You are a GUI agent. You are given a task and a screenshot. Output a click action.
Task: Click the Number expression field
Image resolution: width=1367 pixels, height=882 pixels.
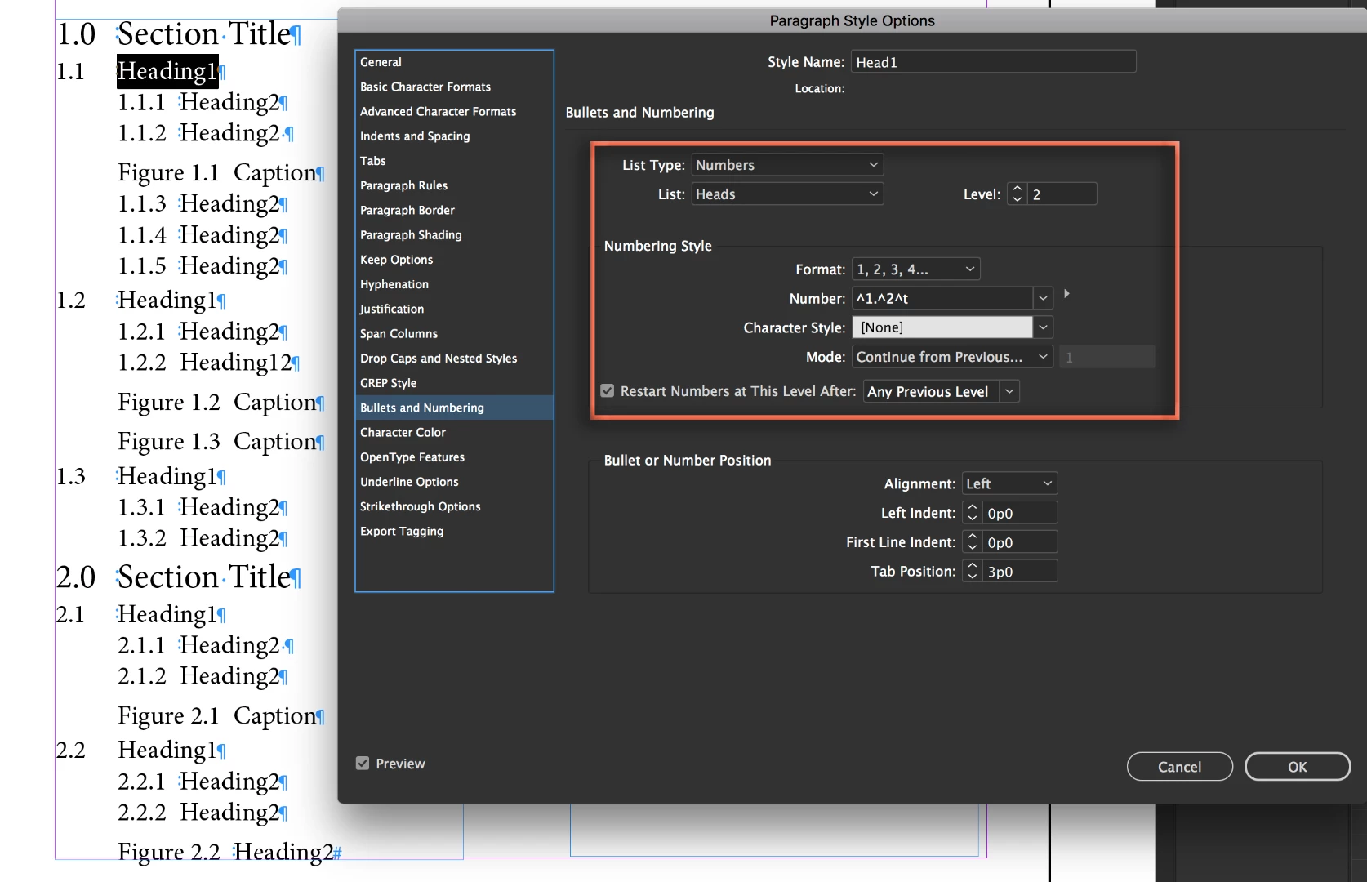pos(942,298)
